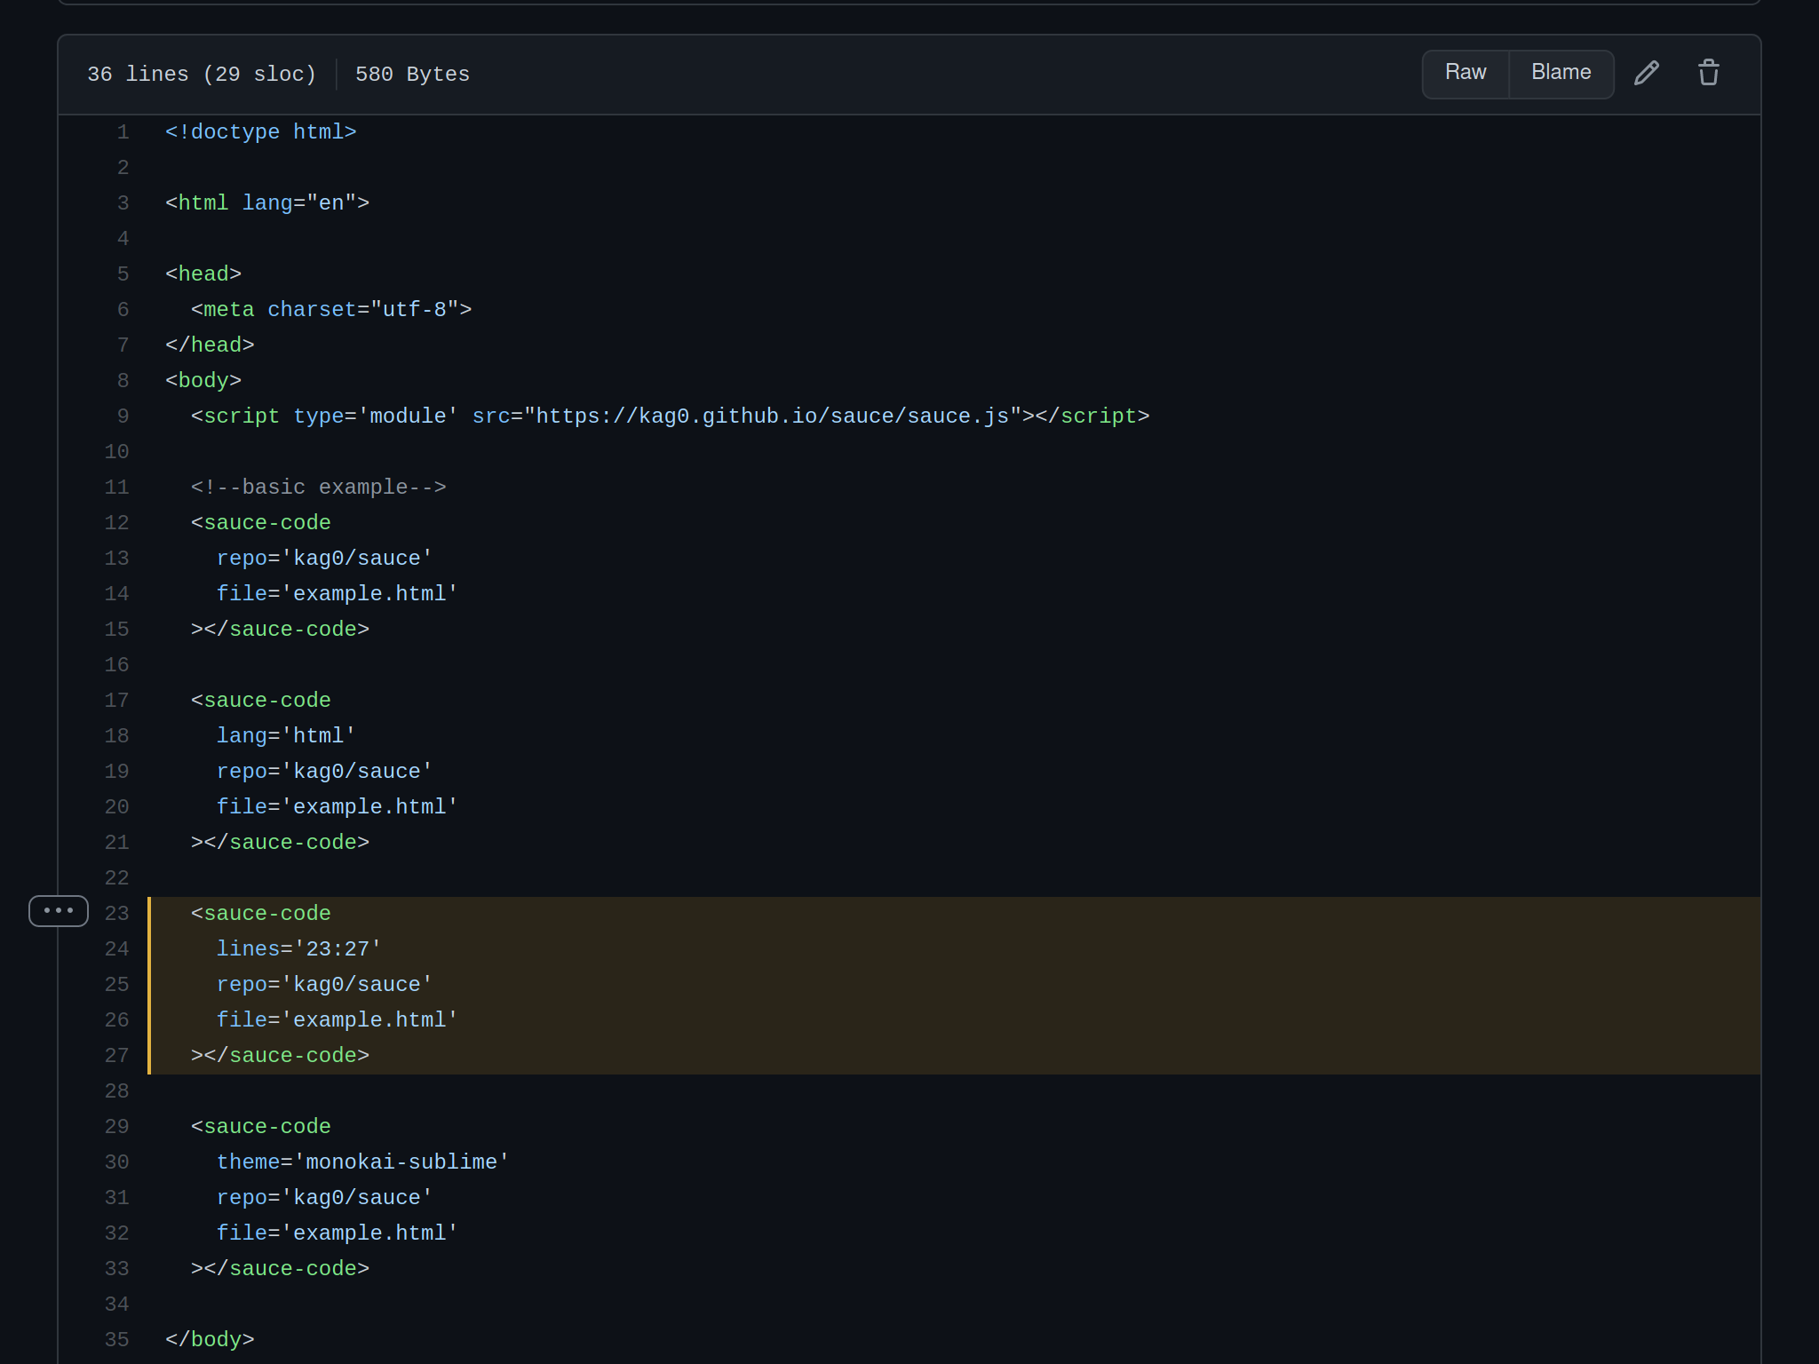Open the Blame view
The image size is (1819, 1364).
[x=1561, y=73]
